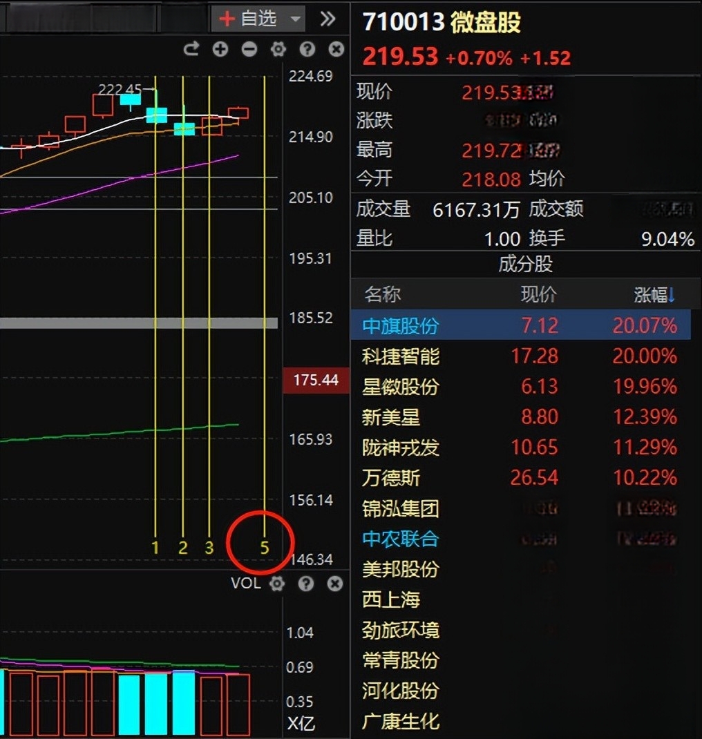The width and height of the screenshot is (702, 739).
Task: Click the 219.53 headline price
Action: (400, 56)
